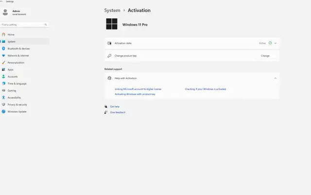Screen dimensions: 311x195
Task: Click the Activation state certificate icon
Action: (109, 43)
